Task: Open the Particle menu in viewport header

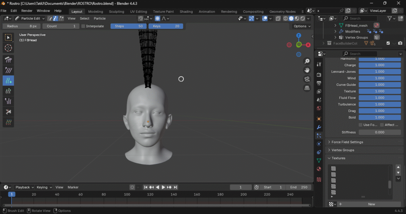Action: (x=100, y=18)
